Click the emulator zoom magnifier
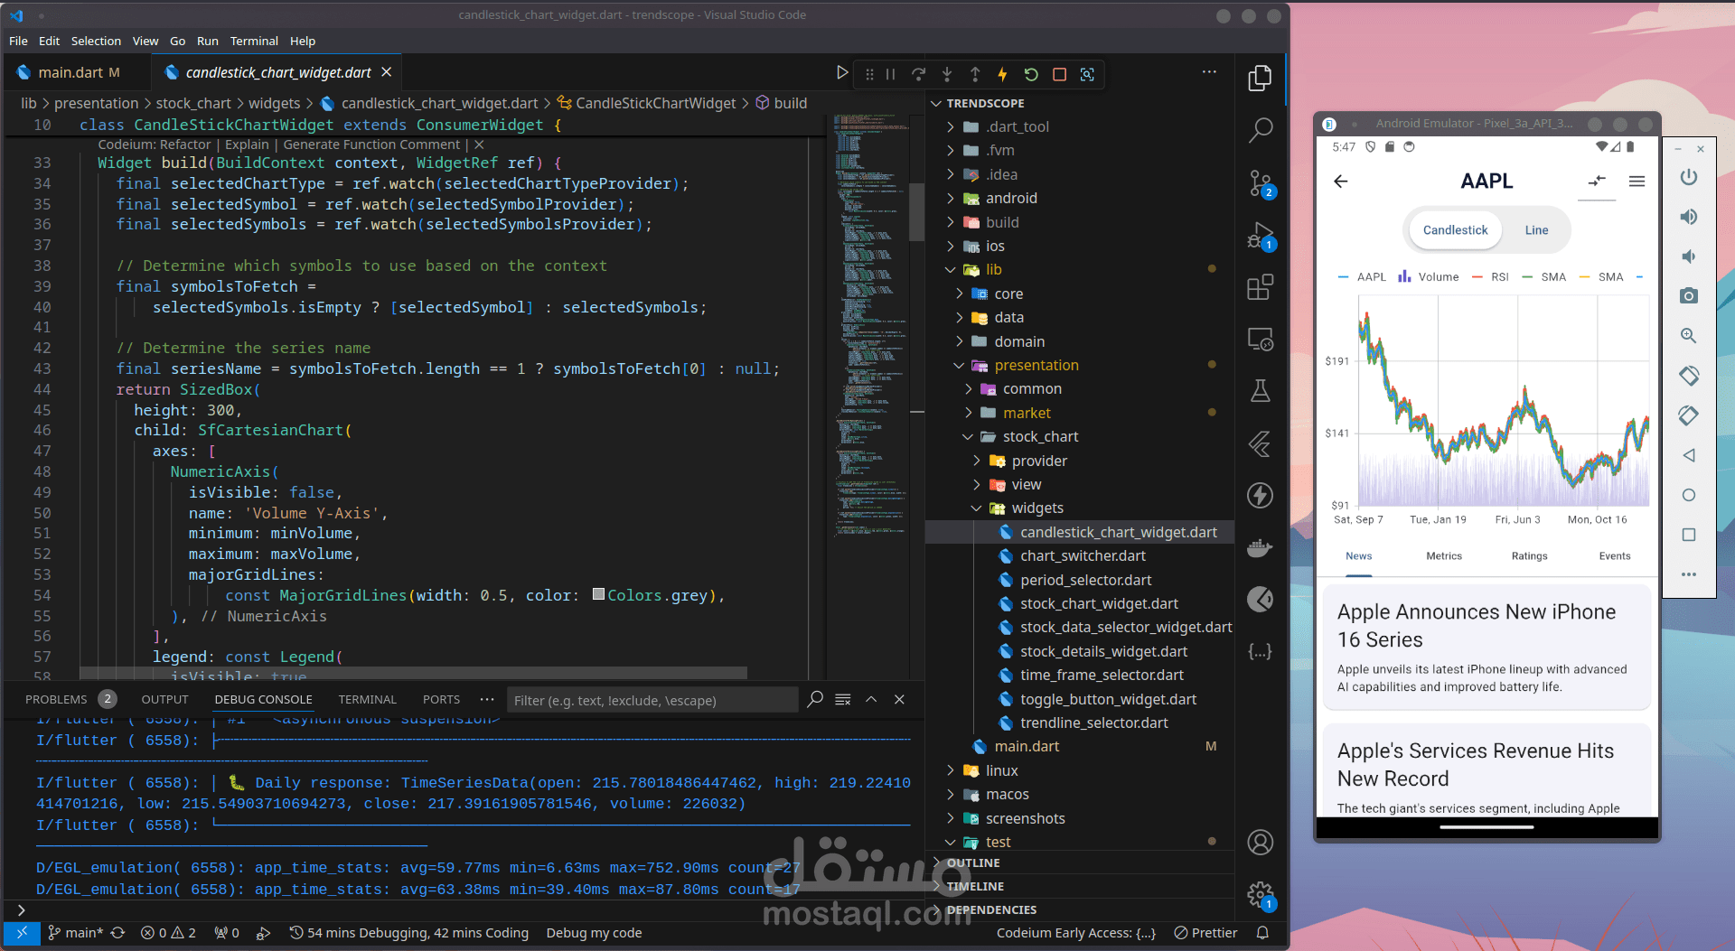This screenshot has height=951, width=1735. click(x=1688, y=336)
